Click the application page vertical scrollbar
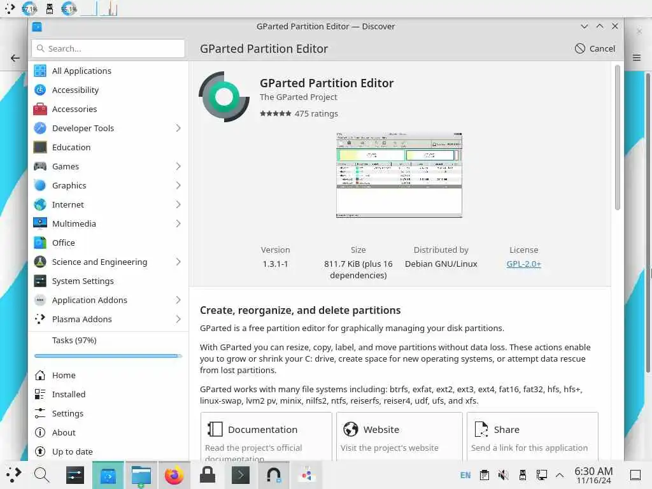 click(x=617, y=138)
